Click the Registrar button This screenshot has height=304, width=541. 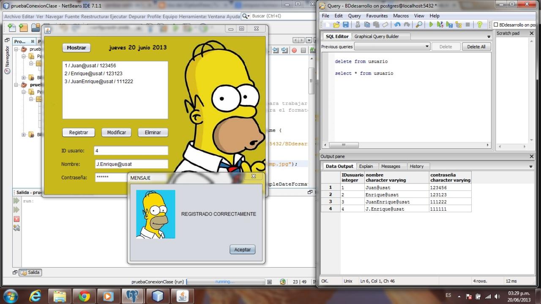tap(79, 132)
